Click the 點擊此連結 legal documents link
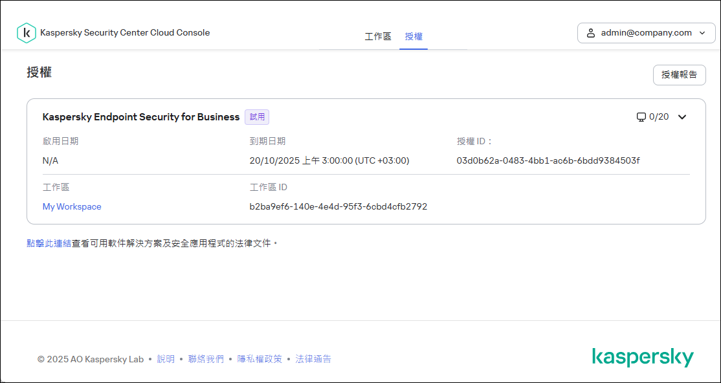This screenshot has height=383, width=721. [49, 243]
